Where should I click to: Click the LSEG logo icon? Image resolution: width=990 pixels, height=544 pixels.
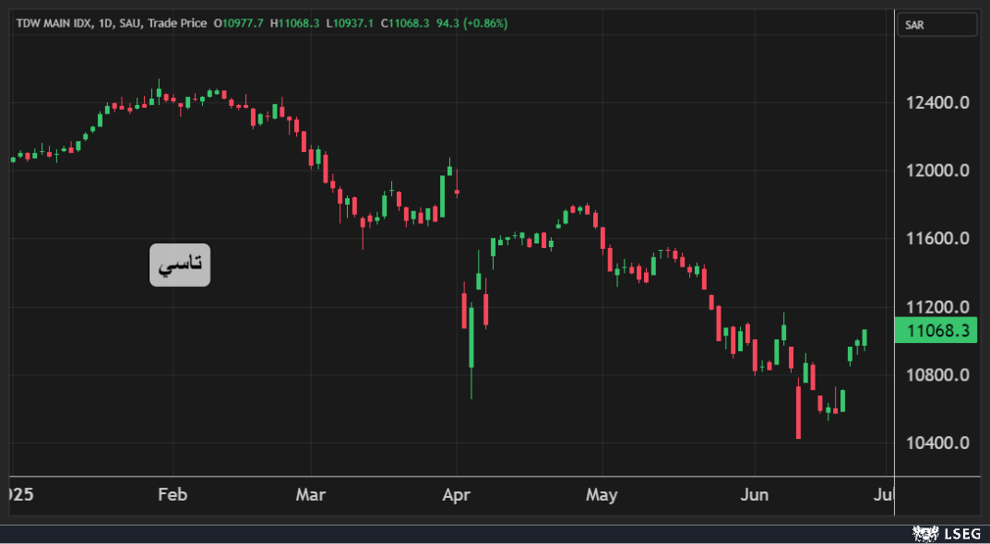click(x=924, y=534)
